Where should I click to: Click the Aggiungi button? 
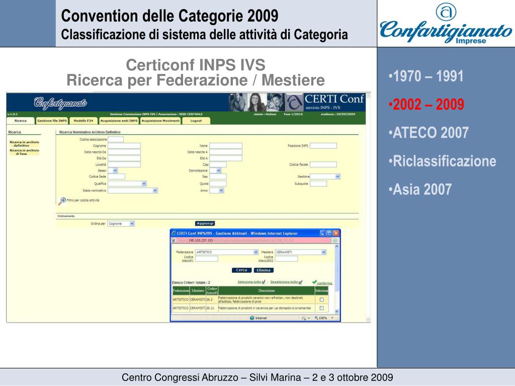click(205, 224)
